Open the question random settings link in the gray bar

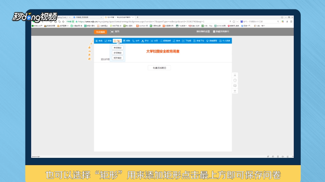click(203, 31)
